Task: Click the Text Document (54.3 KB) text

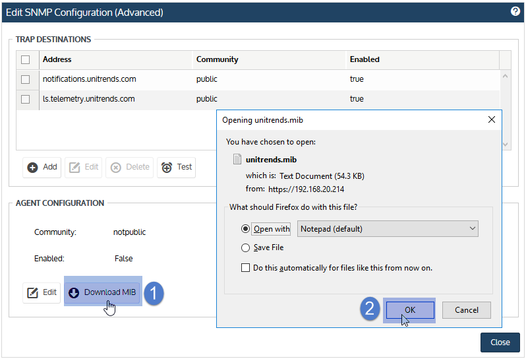Action: point(322,176)
